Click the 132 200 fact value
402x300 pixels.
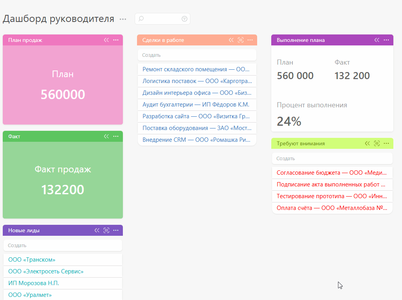(352, 76)
